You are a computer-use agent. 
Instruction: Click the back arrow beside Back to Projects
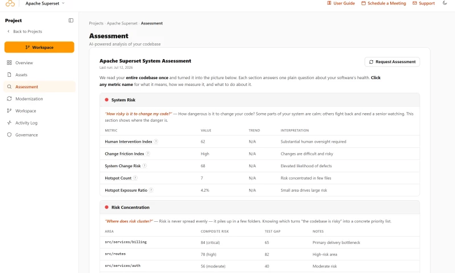pos(9,31)
